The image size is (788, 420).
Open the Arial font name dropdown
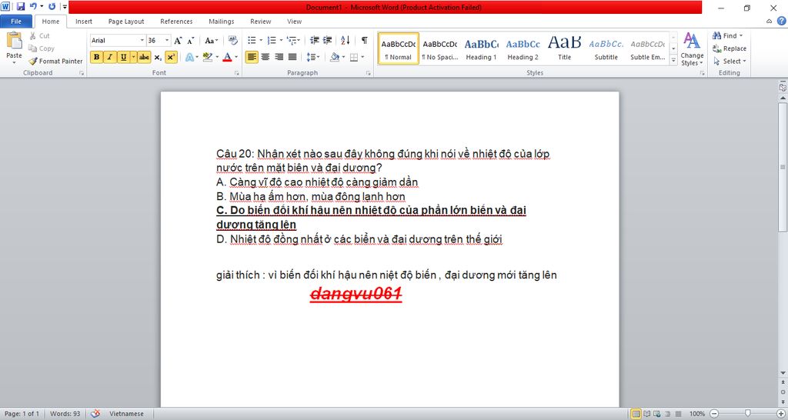tap(142, 41)
